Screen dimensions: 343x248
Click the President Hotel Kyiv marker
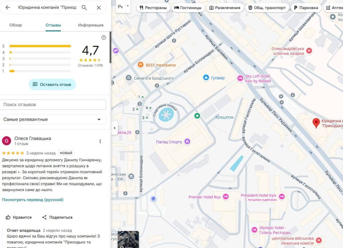pos(282,197)
